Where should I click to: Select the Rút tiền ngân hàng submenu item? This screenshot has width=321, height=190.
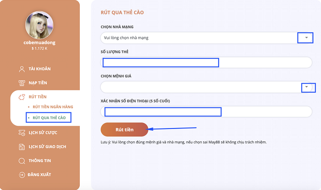53,107
